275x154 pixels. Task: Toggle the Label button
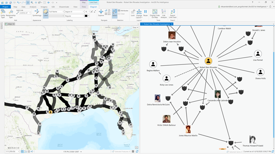point(46,13)
